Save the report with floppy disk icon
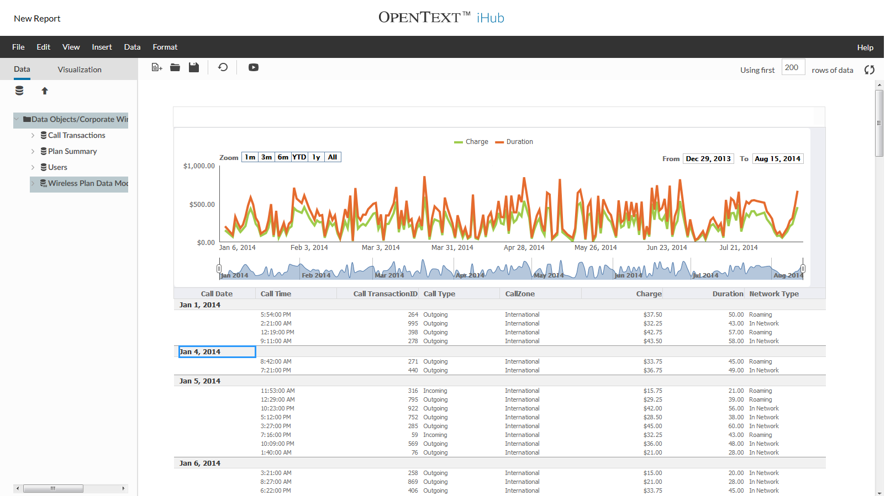Screen dimensions: 885x496 pyautogui.click(x=194, y=67)
